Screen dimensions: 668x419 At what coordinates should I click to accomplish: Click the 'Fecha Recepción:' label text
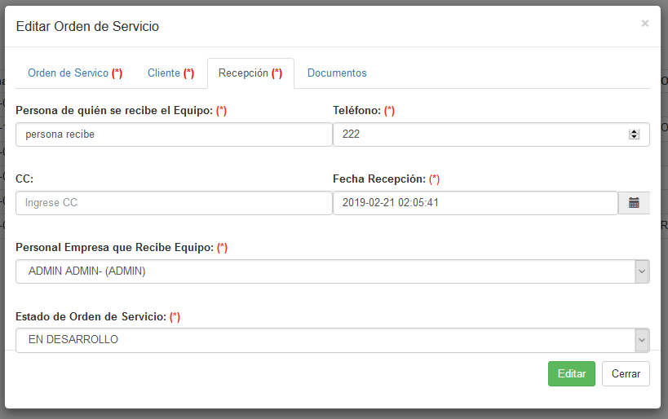click(379, 179)
